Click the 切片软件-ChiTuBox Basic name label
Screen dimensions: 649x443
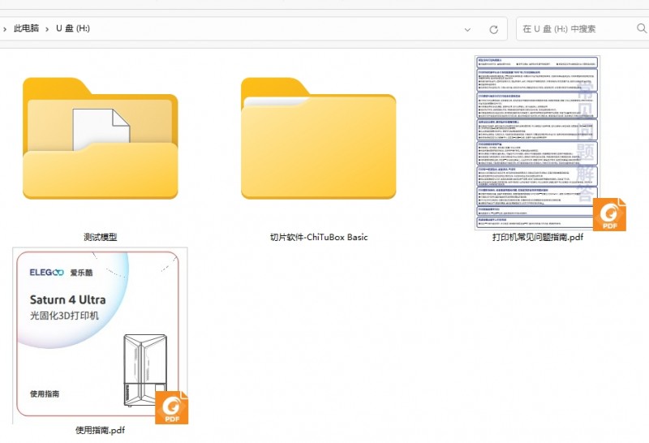tap(319, 237)
